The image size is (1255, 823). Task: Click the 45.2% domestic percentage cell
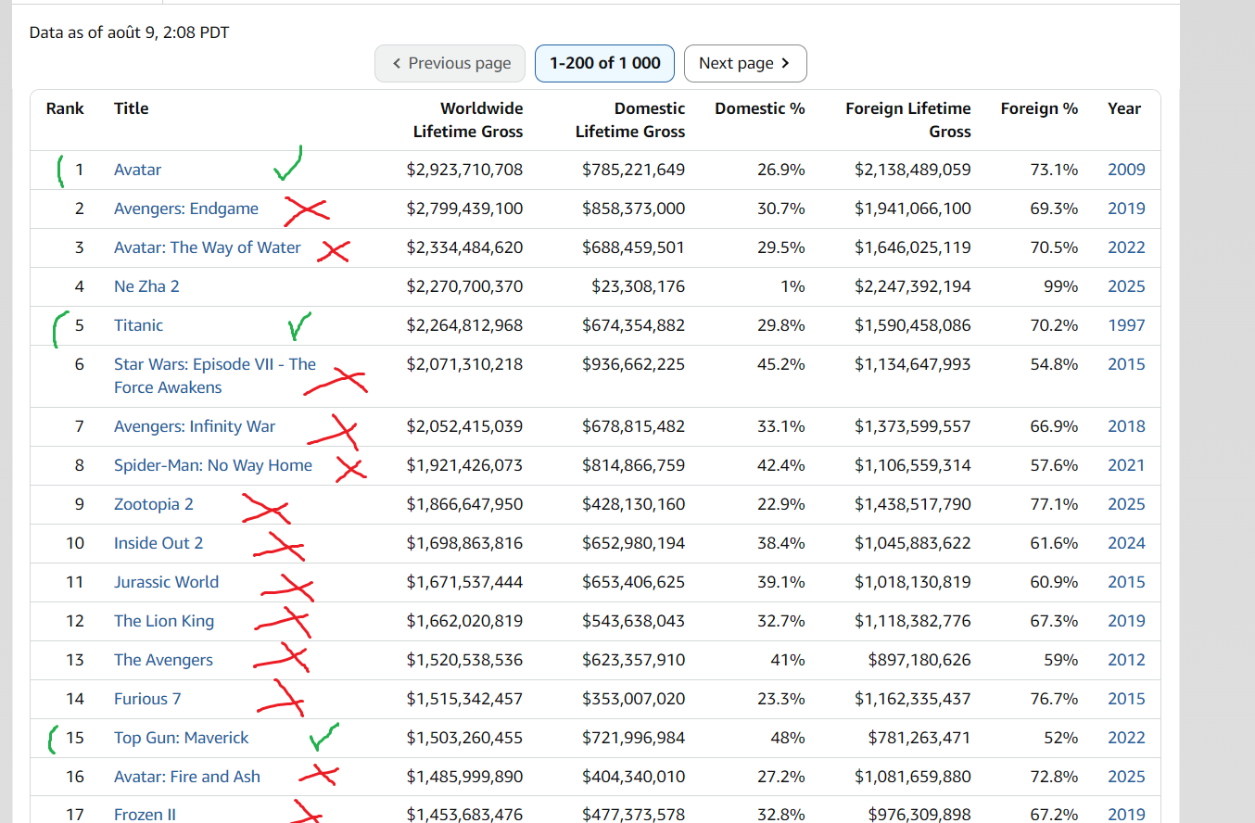click(781, 364)
